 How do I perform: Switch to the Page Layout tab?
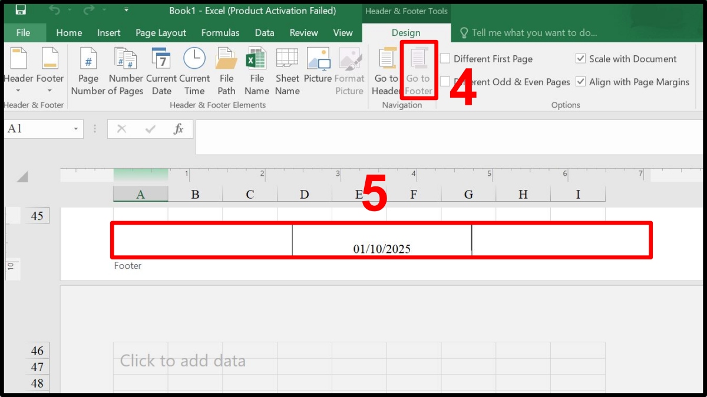click(160, 32)
